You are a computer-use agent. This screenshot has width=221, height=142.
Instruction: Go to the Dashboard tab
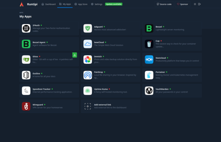coord(48,4)
